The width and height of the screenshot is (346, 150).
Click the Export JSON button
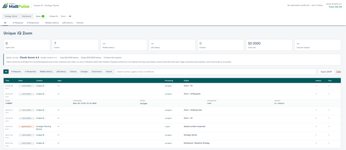point(326,72)
